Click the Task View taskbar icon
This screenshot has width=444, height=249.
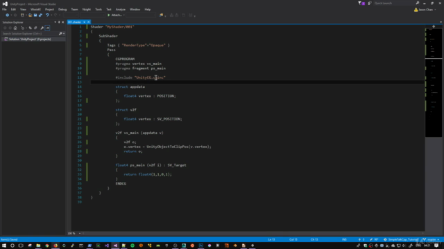click(x=21, y=246)
